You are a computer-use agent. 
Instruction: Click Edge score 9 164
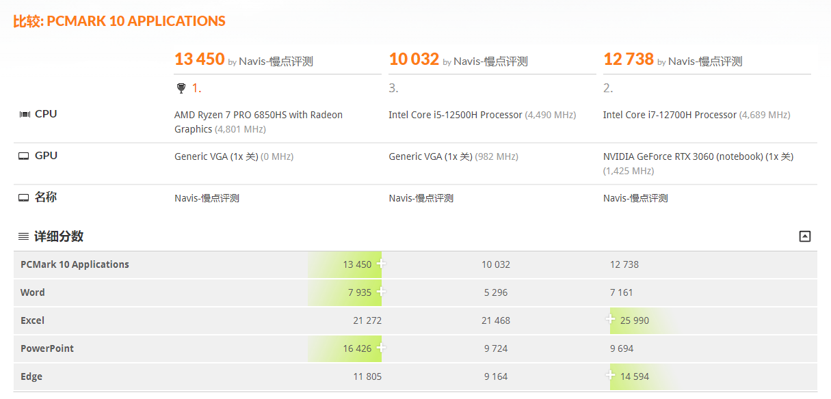(x=496, y=376)
